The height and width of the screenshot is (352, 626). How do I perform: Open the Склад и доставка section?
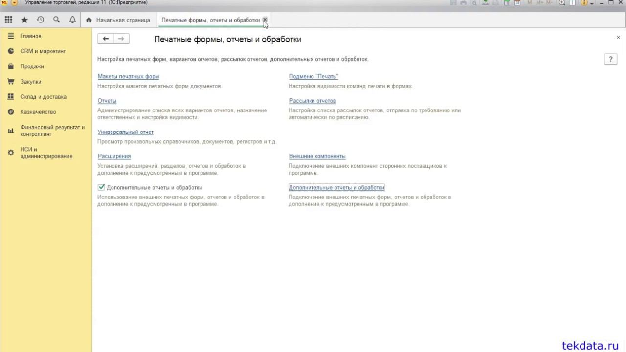coord(44,97)
